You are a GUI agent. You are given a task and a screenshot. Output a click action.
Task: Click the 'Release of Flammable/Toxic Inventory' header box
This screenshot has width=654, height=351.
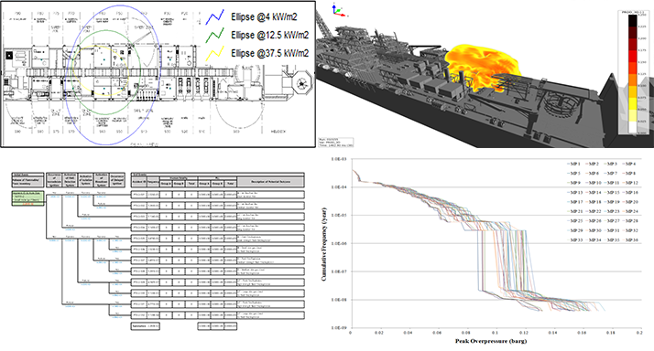click(27, 182)
